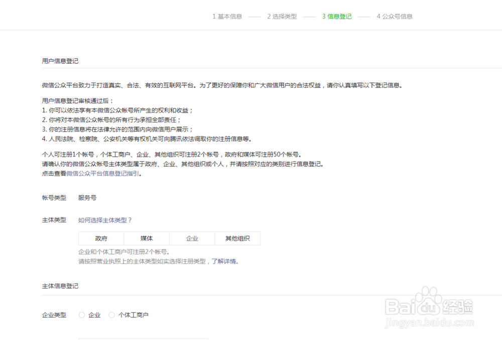Image resolution: width=502 pixels, height=340 pixels.
Task: Click the input field below 企业类型
Action: coord(143,339)
